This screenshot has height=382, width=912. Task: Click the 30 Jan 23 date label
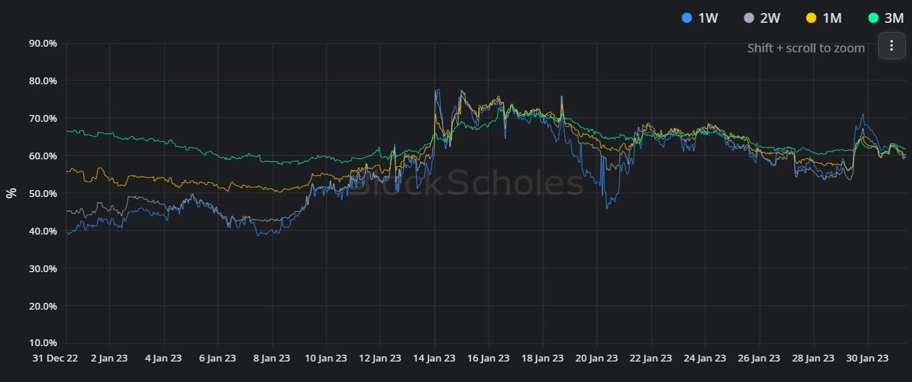868,358
